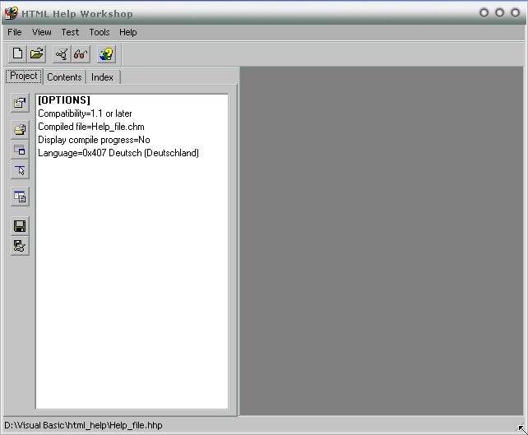Viewport: 528px width, 435px height.
Task: Switch to the Contents tab
Action: [64, 76]
